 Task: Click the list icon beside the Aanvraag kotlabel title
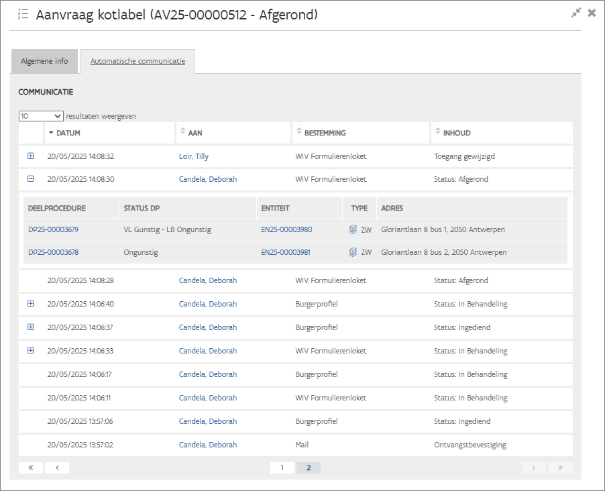[x=23, y=14]
